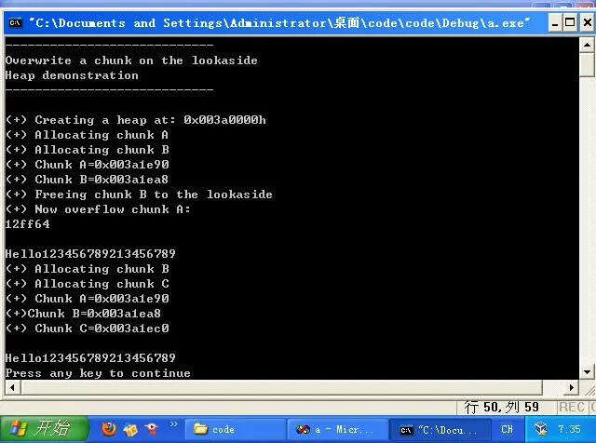
Task: Minimize the console window
Action: click(555, 23)
